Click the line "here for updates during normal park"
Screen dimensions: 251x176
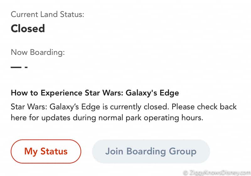point(76,118)
